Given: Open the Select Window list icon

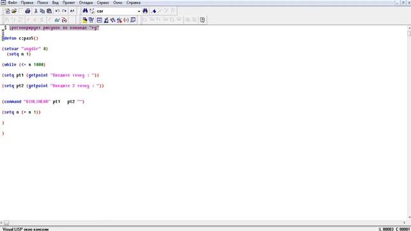Looking at the screenshot, I should tap(91, 20).
